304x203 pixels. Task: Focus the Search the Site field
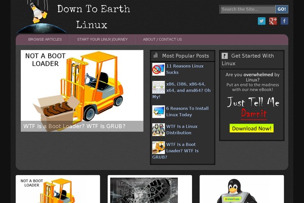click(247, 9)
